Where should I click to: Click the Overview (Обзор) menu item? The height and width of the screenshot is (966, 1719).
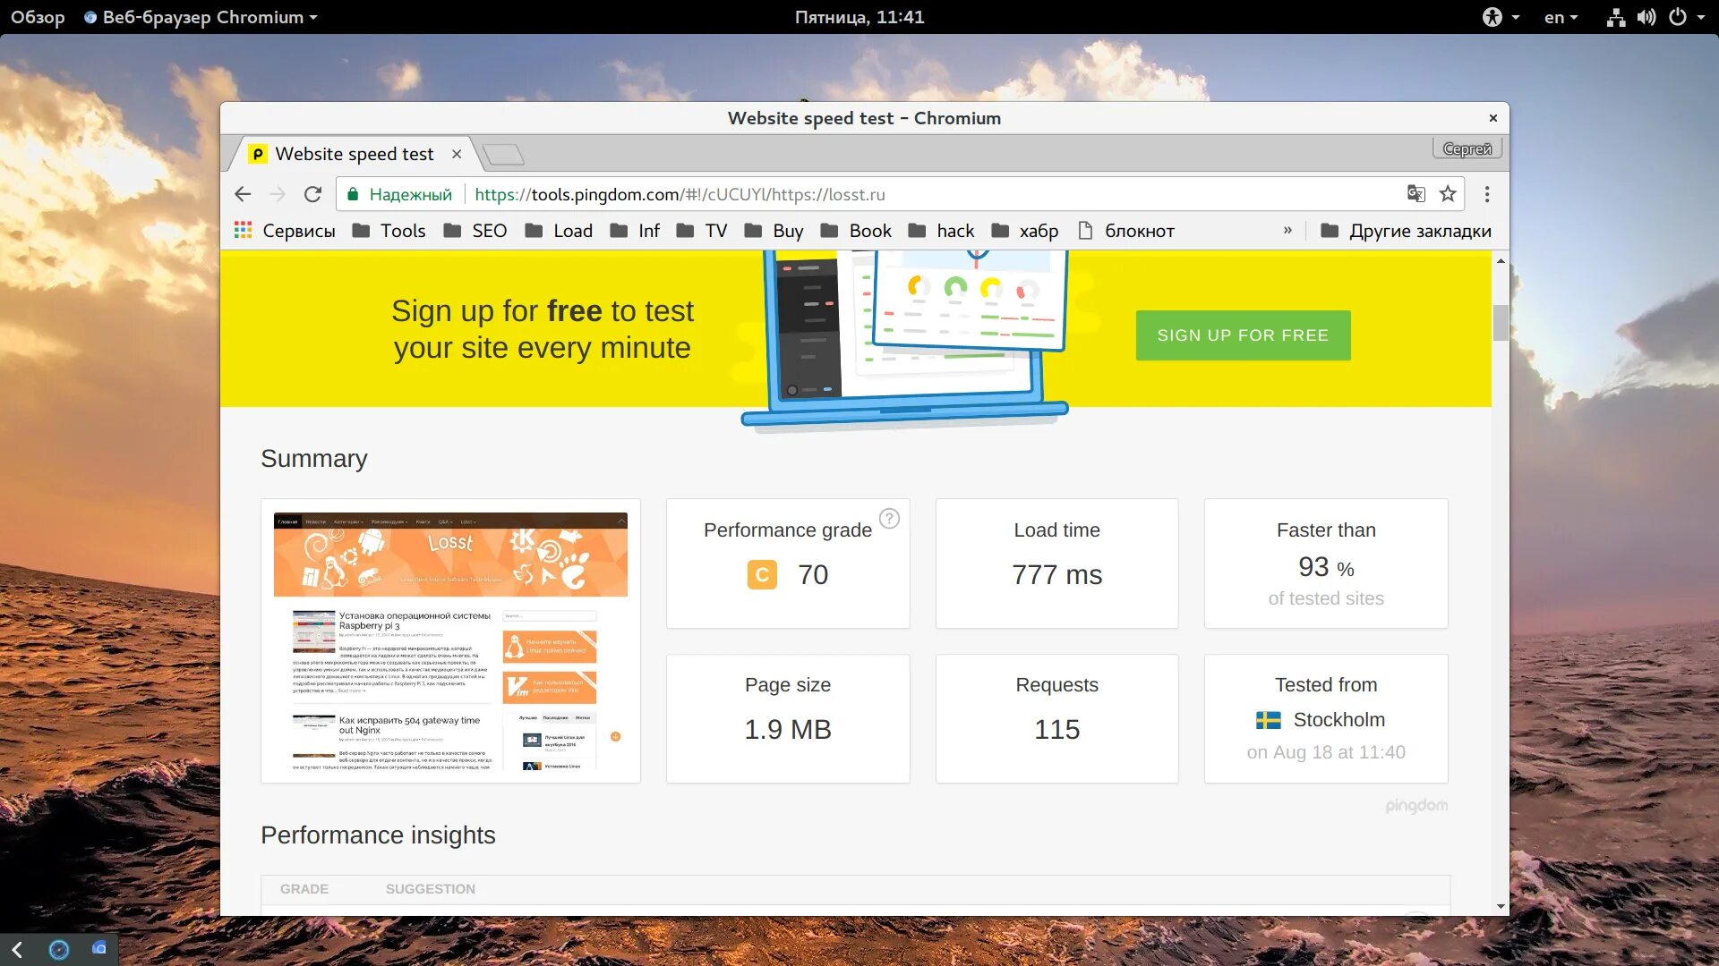click(37, 15)
